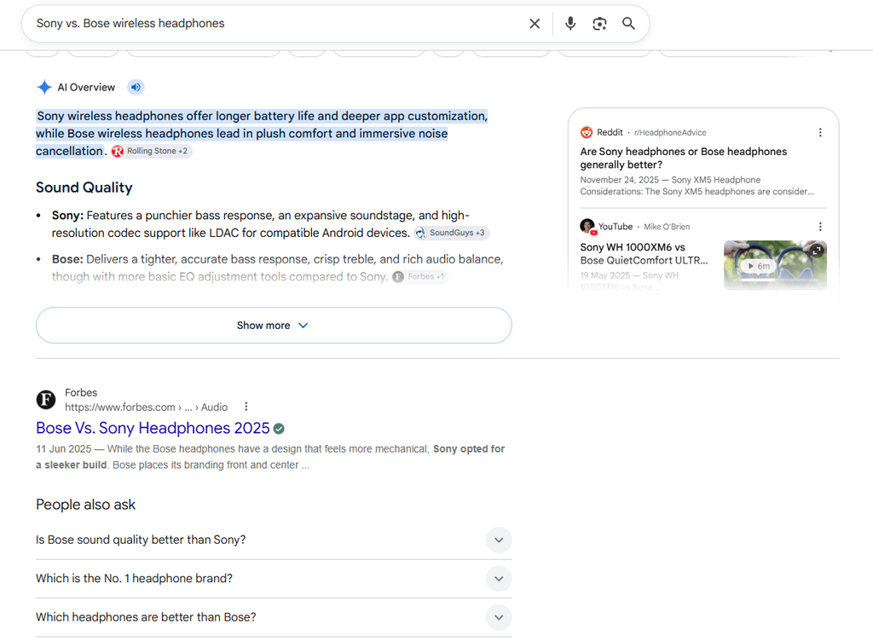Click the Mike O'Brien channel name

(x=667, y=227)
